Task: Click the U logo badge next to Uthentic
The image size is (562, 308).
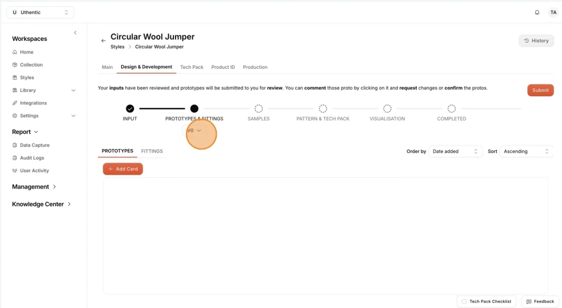Action: pyautogui.click(x=15, y=13)
